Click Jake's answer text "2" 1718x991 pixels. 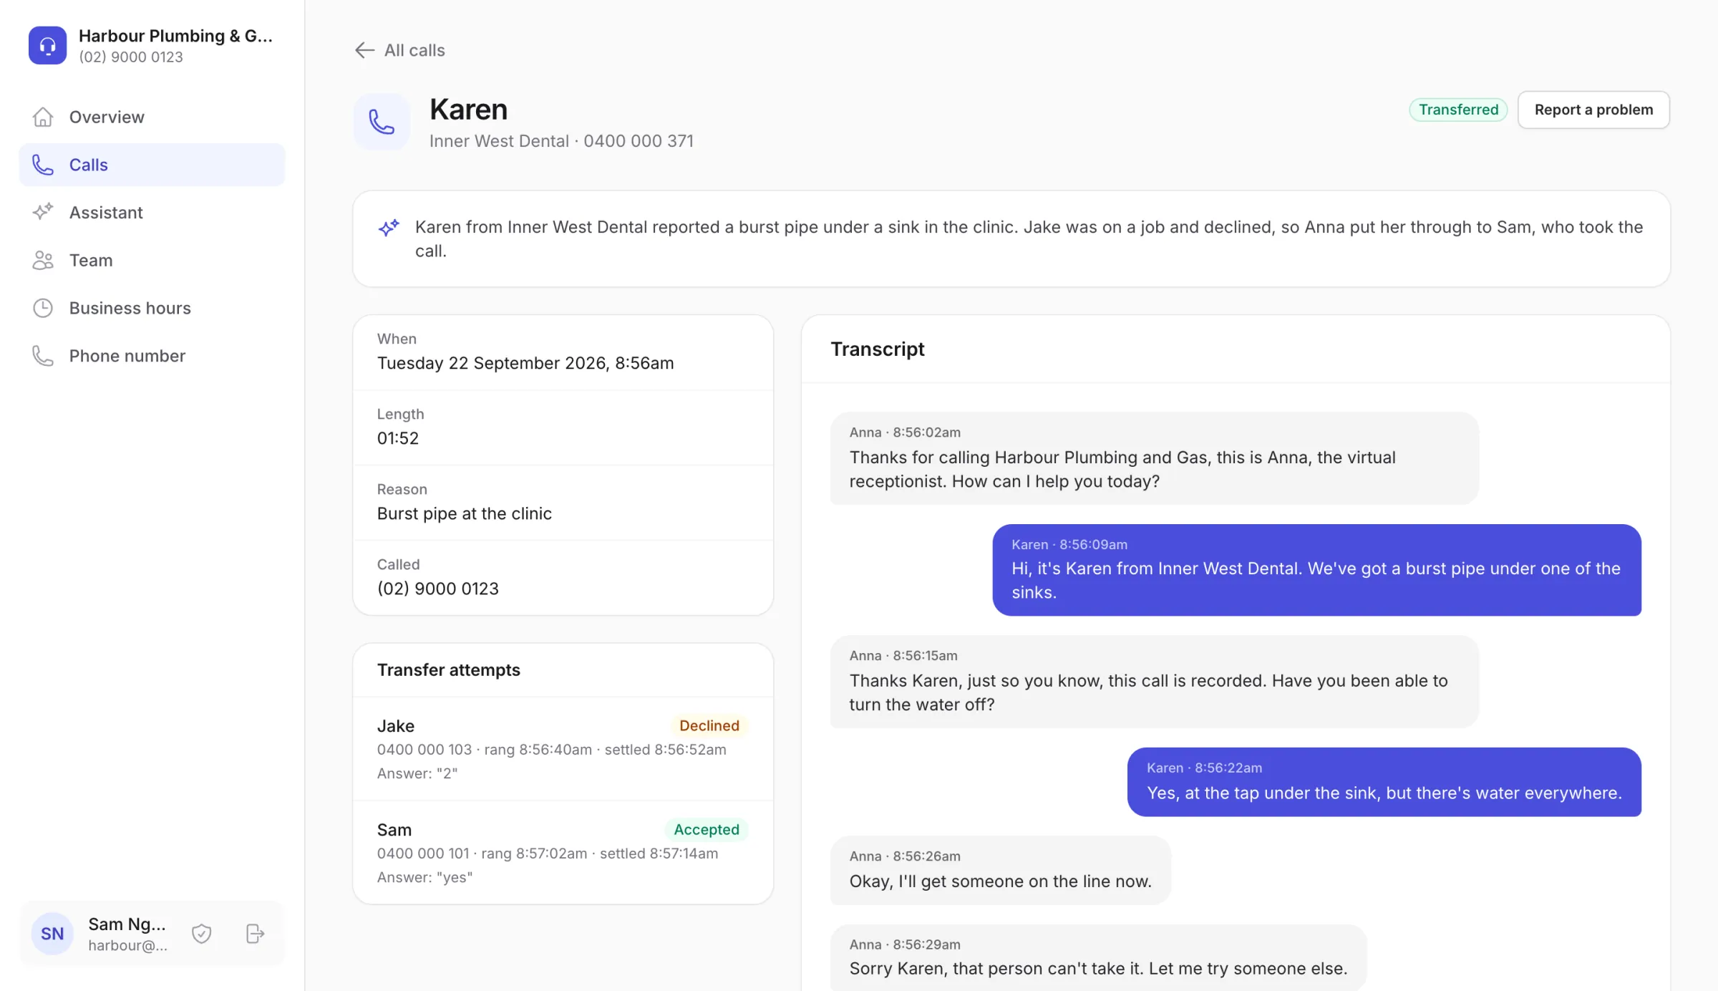417,773
